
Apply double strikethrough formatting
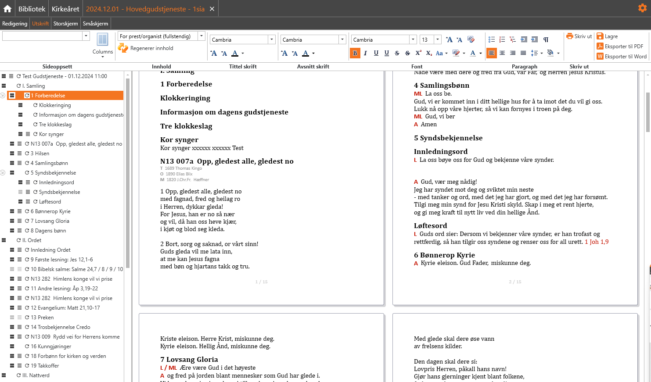pos(407,53)
